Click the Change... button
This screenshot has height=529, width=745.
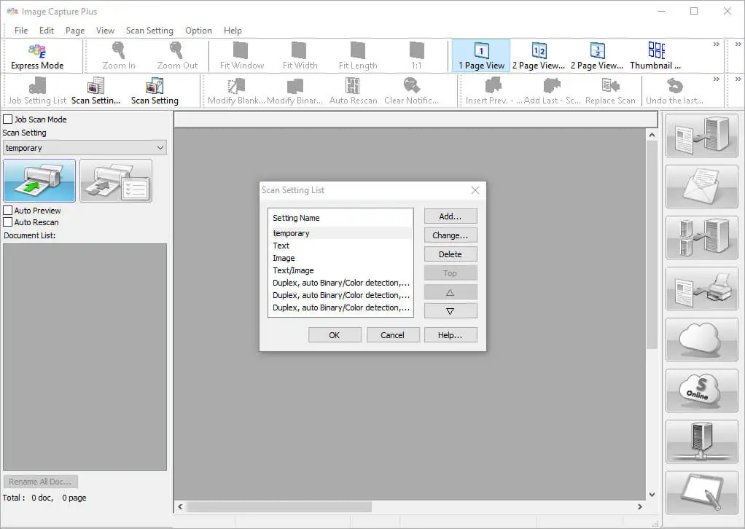(x=450, y=235)
